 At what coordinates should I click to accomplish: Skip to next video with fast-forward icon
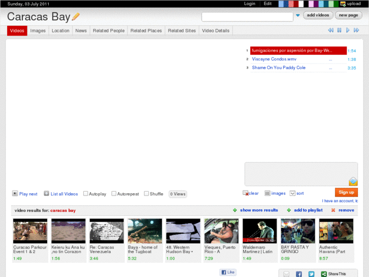point(356,30)
